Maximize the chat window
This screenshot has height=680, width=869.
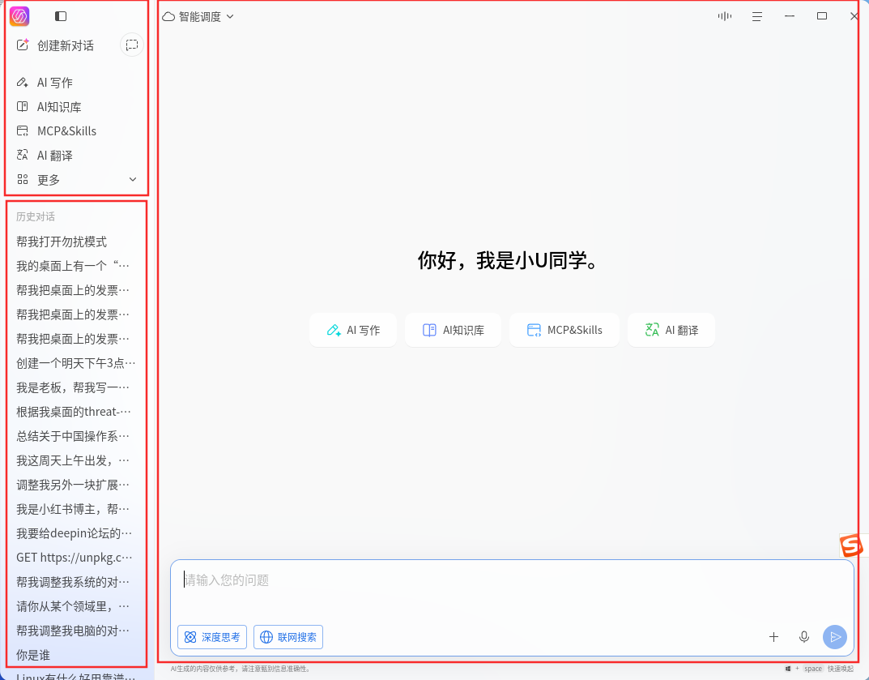click(x=822, y=16)
